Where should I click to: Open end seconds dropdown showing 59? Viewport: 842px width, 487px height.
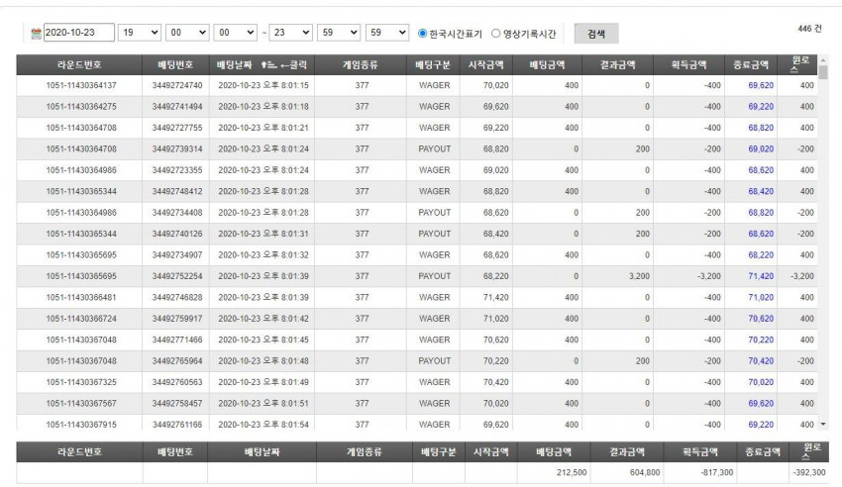coord(387,33)
